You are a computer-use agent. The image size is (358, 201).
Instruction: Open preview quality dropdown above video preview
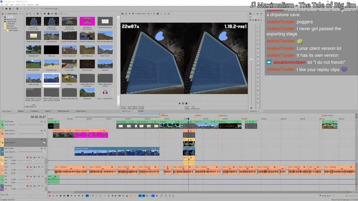141,13
